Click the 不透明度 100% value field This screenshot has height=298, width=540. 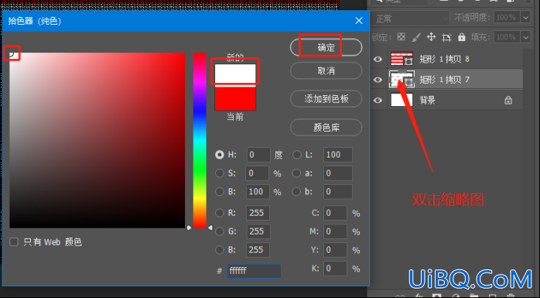click(x=507, y=18)
